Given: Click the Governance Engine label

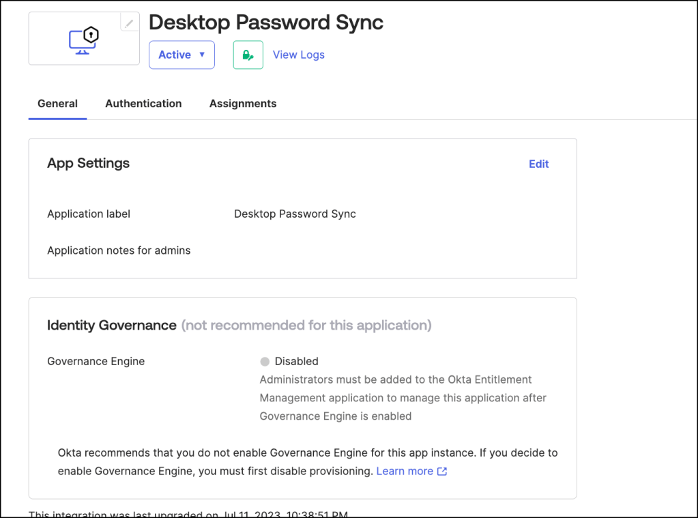Looking at the screenshot, I should tap(96, 361).
